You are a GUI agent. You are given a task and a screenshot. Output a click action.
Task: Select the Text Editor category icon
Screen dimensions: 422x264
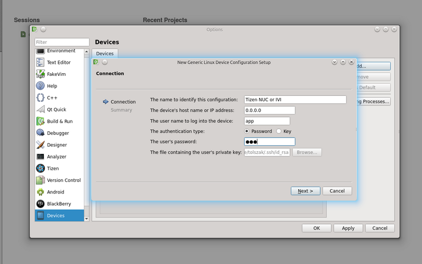tap(40, 62)
